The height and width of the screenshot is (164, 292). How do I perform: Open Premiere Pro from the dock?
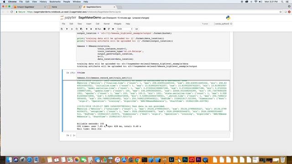point(198,160)
